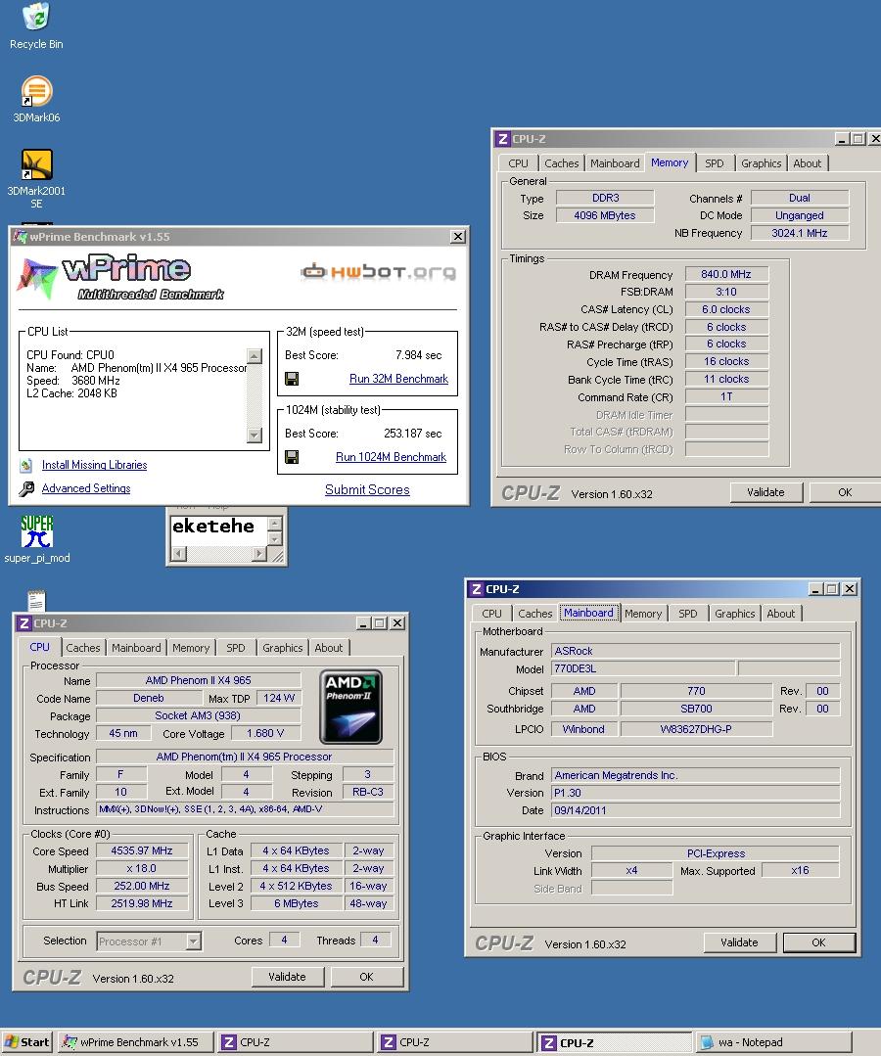Switch to the active third CPU-Z taskbar button

(x=615, y=1042)
